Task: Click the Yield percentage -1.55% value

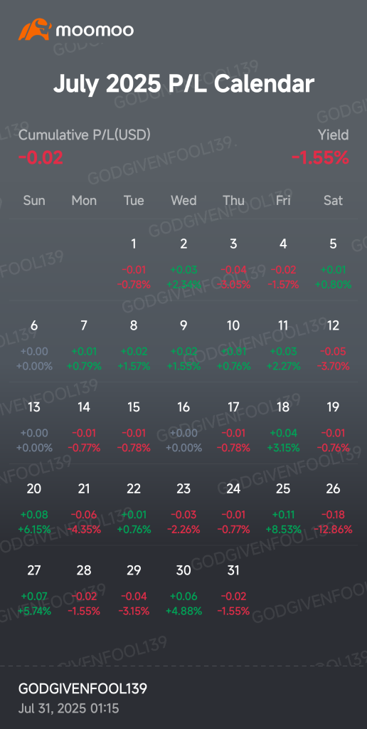Action: (x=320, y=158)
